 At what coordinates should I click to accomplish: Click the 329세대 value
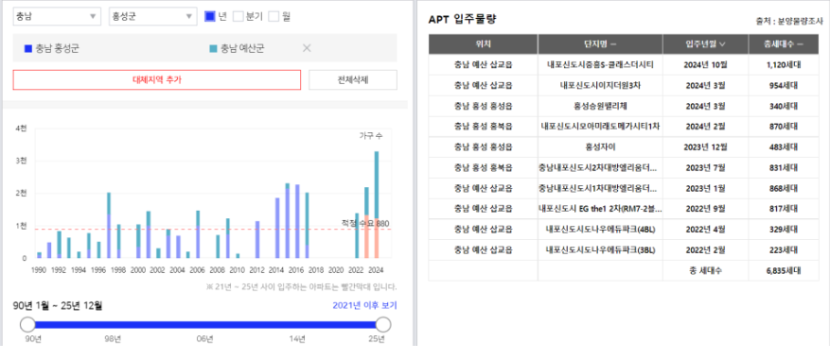coord(784,230)
